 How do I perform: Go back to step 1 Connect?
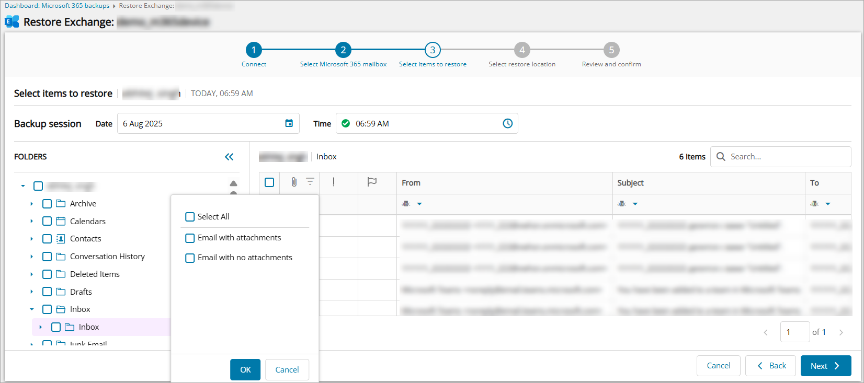(x=254, y=50)
